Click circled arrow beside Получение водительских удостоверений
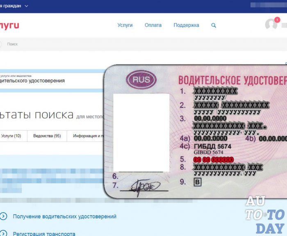Screen dimensions: 287x236 point(3,216)
